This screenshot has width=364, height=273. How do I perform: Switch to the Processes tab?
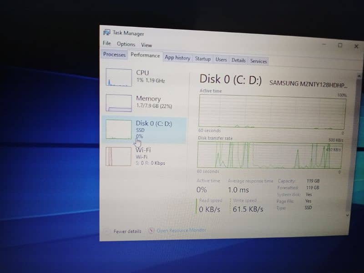point(114,55)
